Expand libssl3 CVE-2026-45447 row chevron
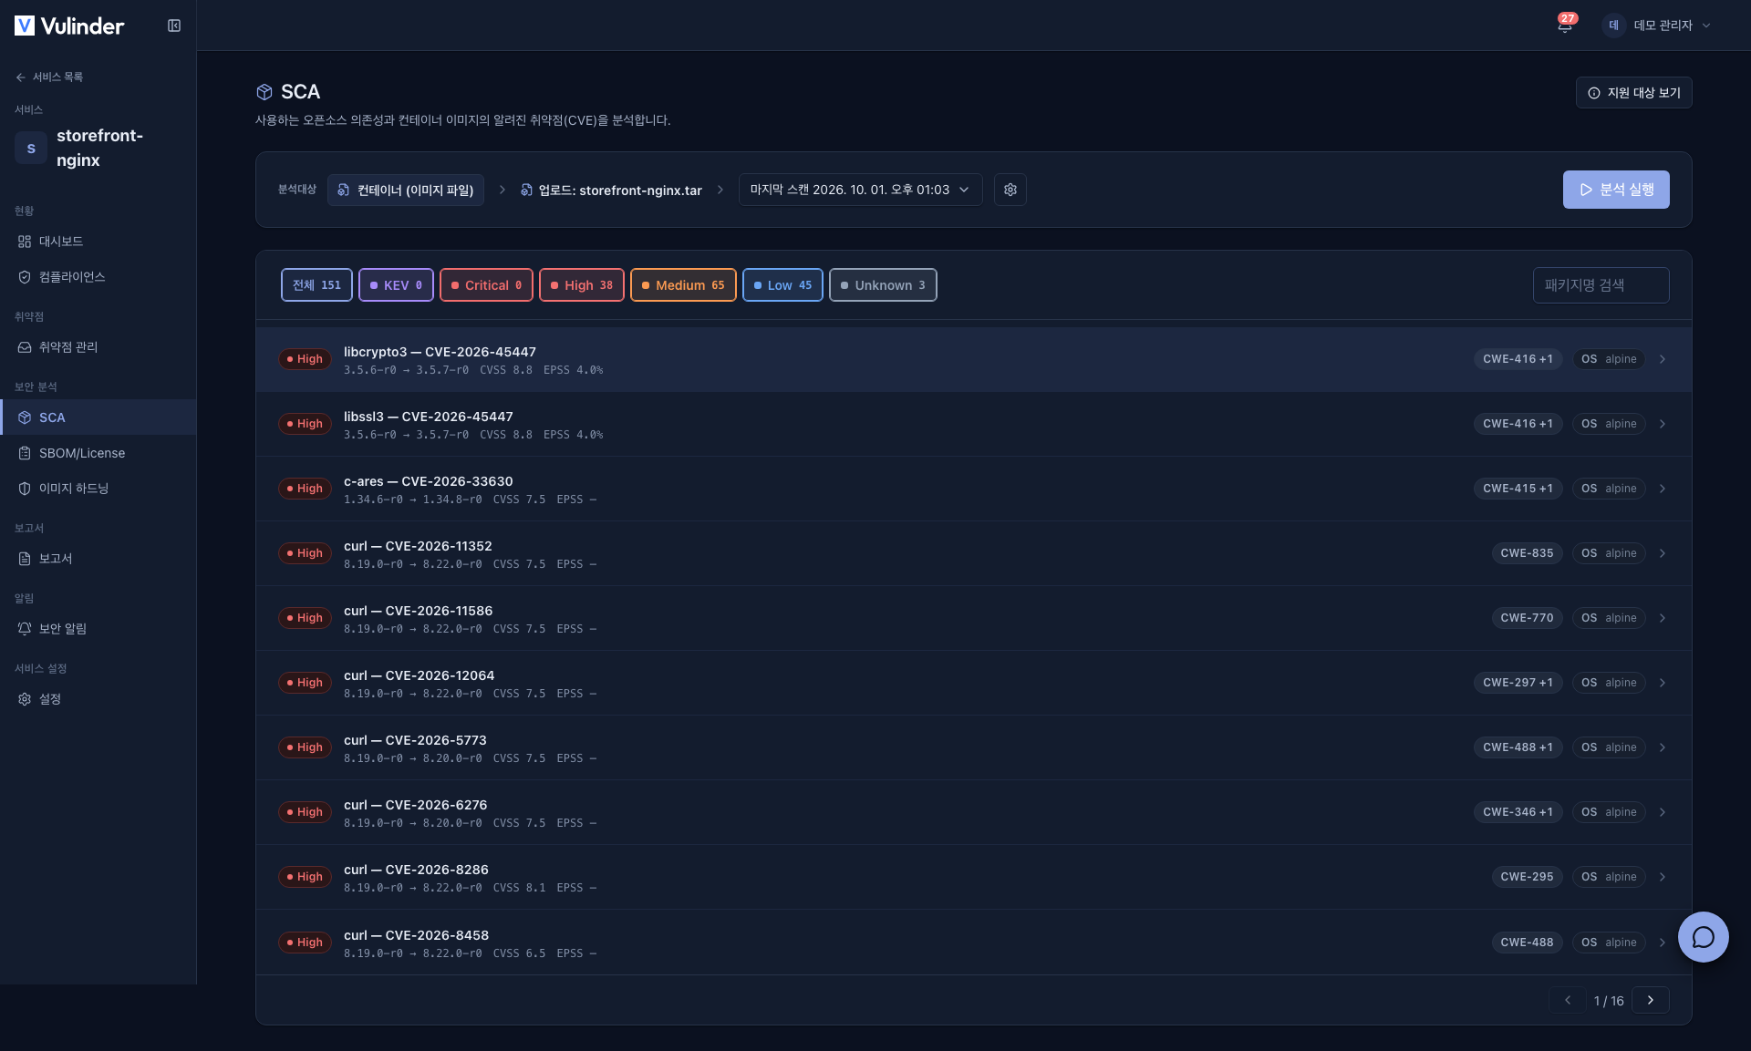Image resolution: width=1751 pixels, height=1051 pixels. click(x=1663, y=424)
